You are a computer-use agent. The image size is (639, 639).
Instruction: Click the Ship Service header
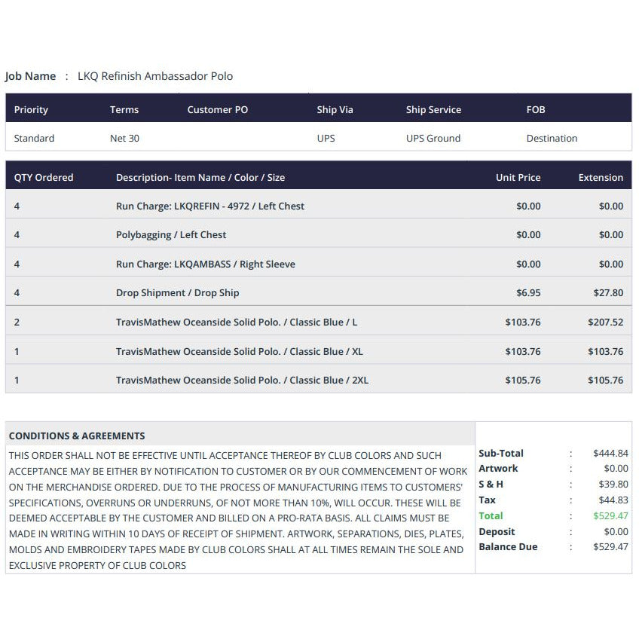[x=433, y=109]
